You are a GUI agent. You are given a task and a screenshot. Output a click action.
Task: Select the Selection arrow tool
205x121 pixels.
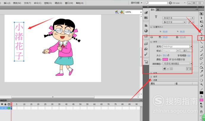tap(201, 14)
